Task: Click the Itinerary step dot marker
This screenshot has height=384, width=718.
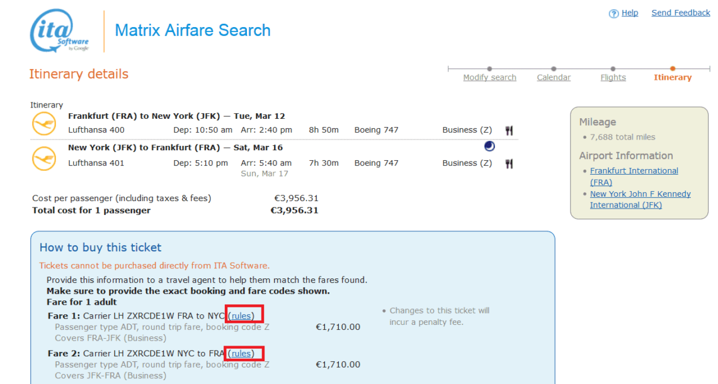Action: point(672,69)
